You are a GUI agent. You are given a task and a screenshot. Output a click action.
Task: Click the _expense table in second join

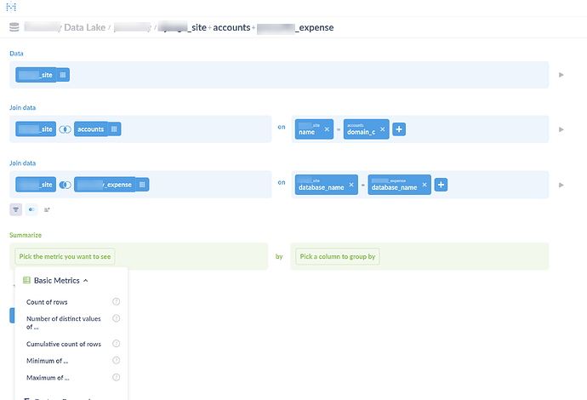[x=105, y=185]
